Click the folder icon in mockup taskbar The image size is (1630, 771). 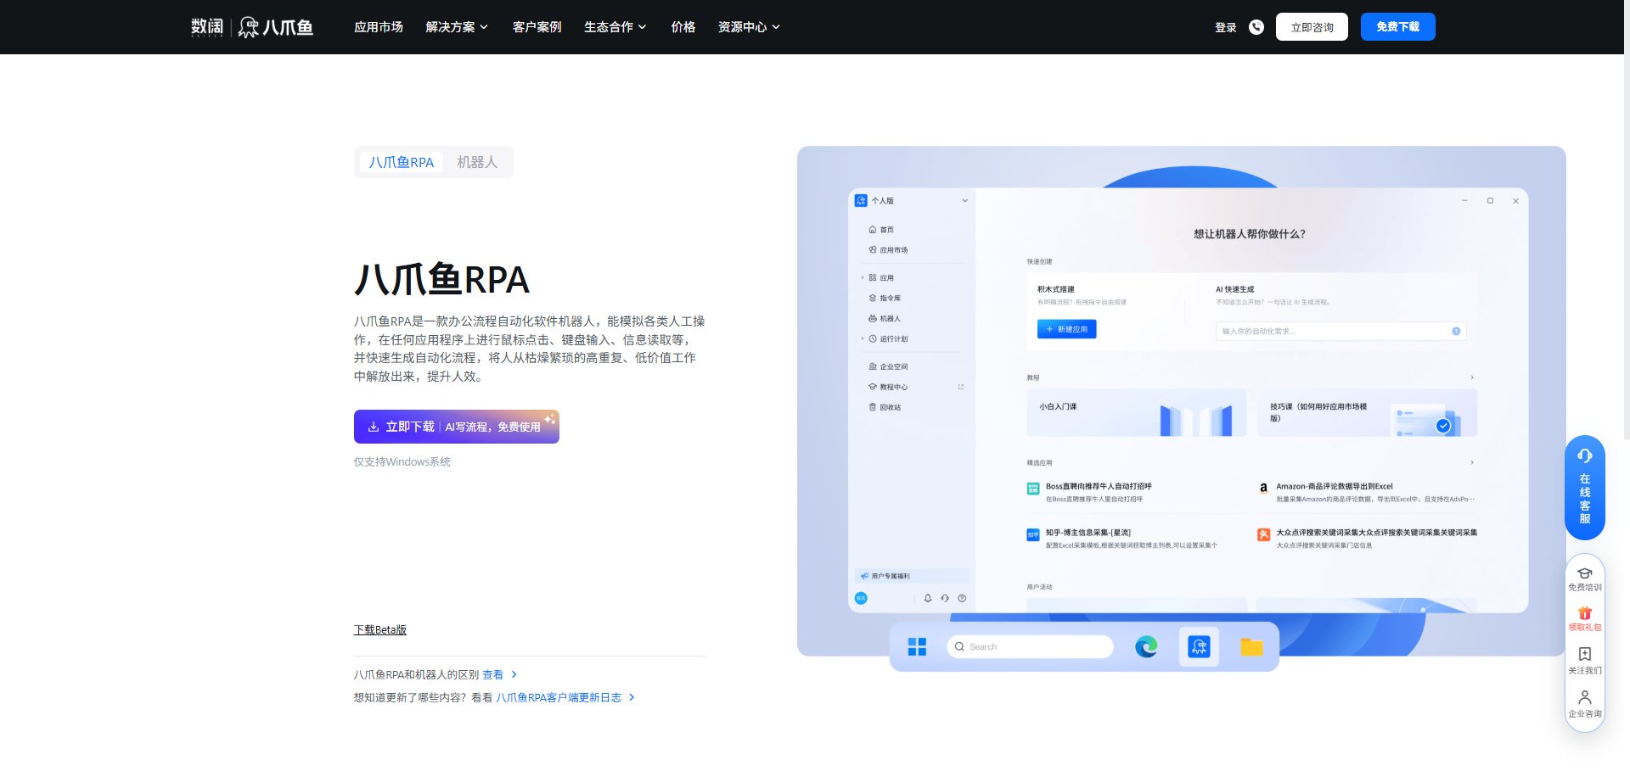[x=1251, y=647]
